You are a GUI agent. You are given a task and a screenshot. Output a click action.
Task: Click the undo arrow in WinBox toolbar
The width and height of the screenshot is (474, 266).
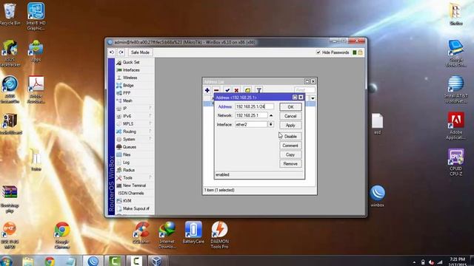pos(112,52)
